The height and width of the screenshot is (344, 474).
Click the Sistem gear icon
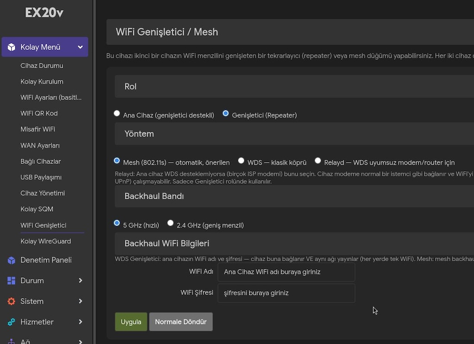(x=12, y=301)
